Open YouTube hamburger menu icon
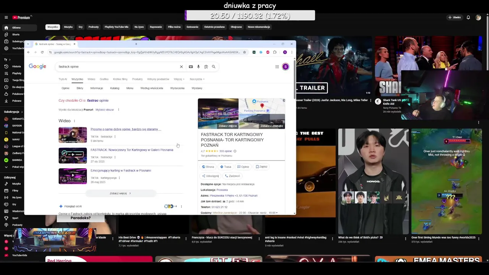This screenshot has width=489, height=275. click(x=6, y=18)
